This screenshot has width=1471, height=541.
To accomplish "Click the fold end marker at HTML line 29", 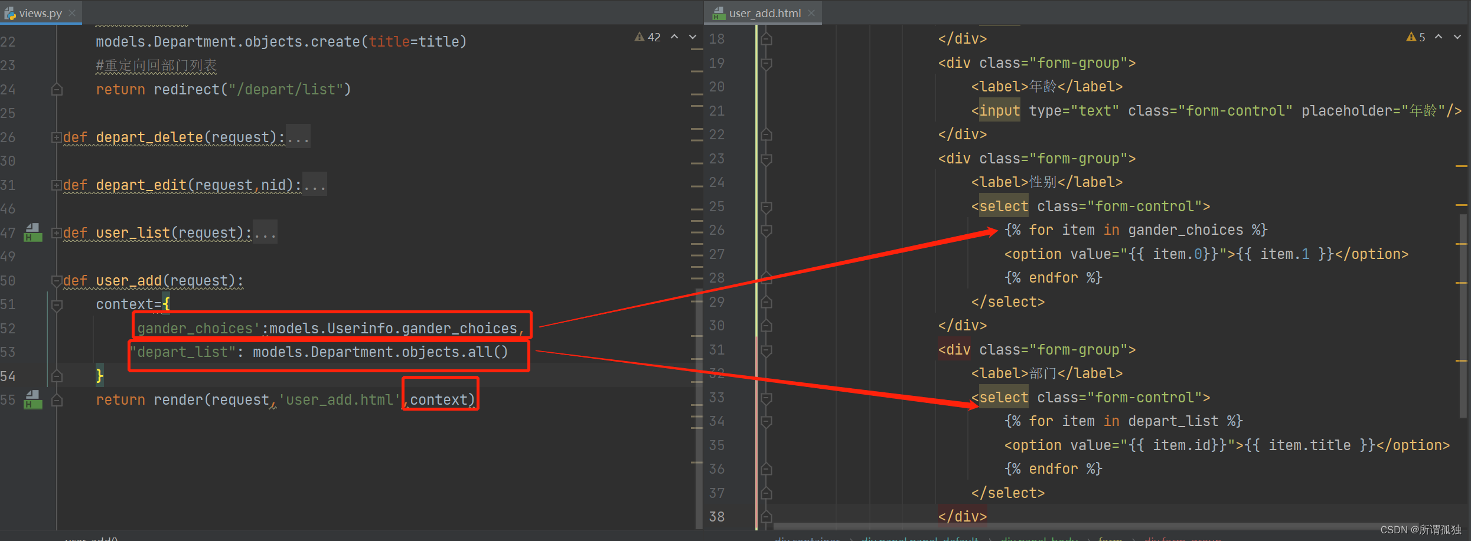I will click(x=767, y=302).
